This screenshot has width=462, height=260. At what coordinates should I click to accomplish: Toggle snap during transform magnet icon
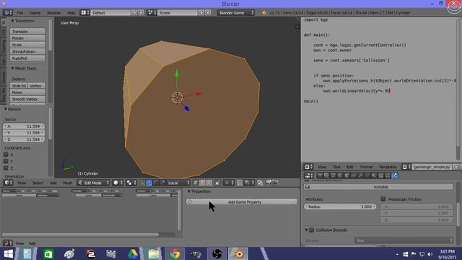click(x=240, y=183)
